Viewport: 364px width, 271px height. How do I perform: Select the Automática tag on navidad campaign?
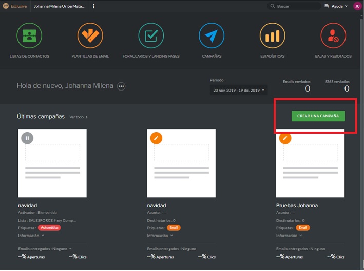[x=49, y=228]
